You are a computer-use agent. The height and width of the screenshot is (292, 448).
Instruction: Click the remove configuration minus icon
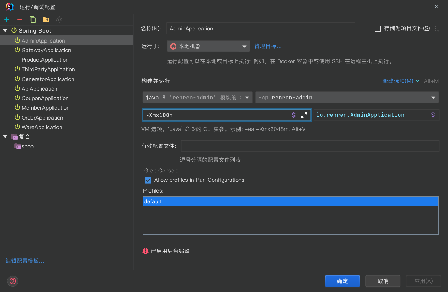19,20
